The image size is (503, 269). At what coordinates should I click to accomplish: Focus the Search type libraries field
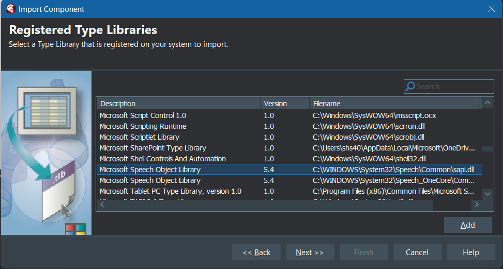(x=449, y=87)
